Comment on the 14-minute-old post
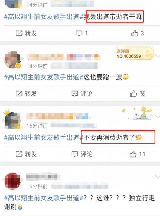The image size is (160, 216). 82,94
